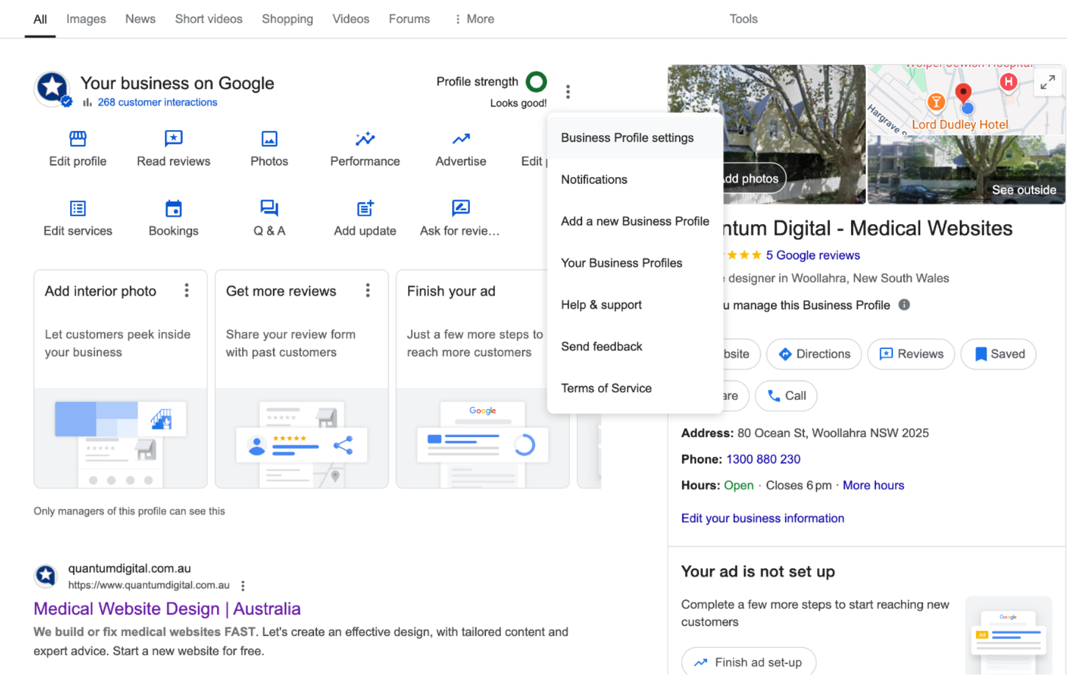Click the Call button

click(x=786, y=396)
